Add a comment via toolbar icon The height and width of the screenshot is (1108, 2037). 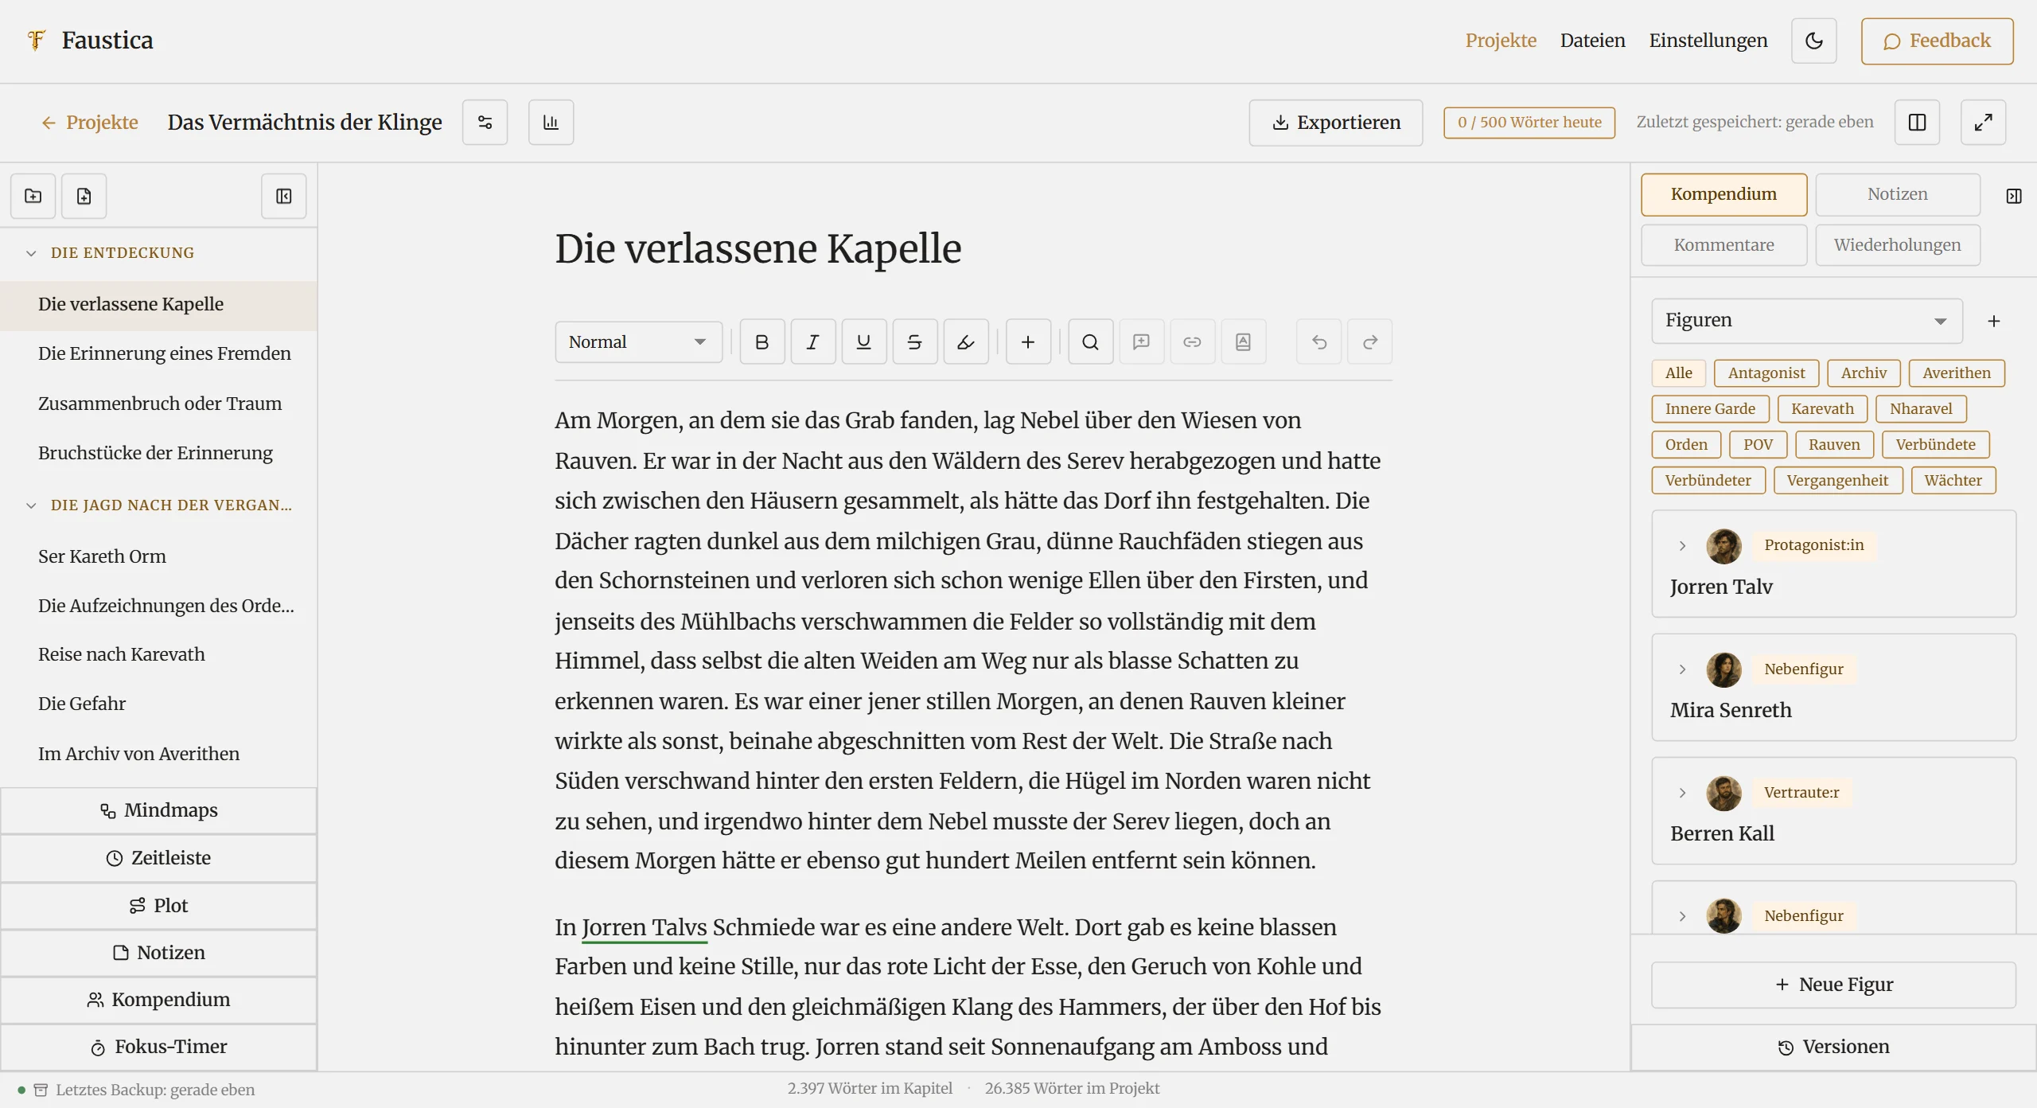coord(1142,341)
